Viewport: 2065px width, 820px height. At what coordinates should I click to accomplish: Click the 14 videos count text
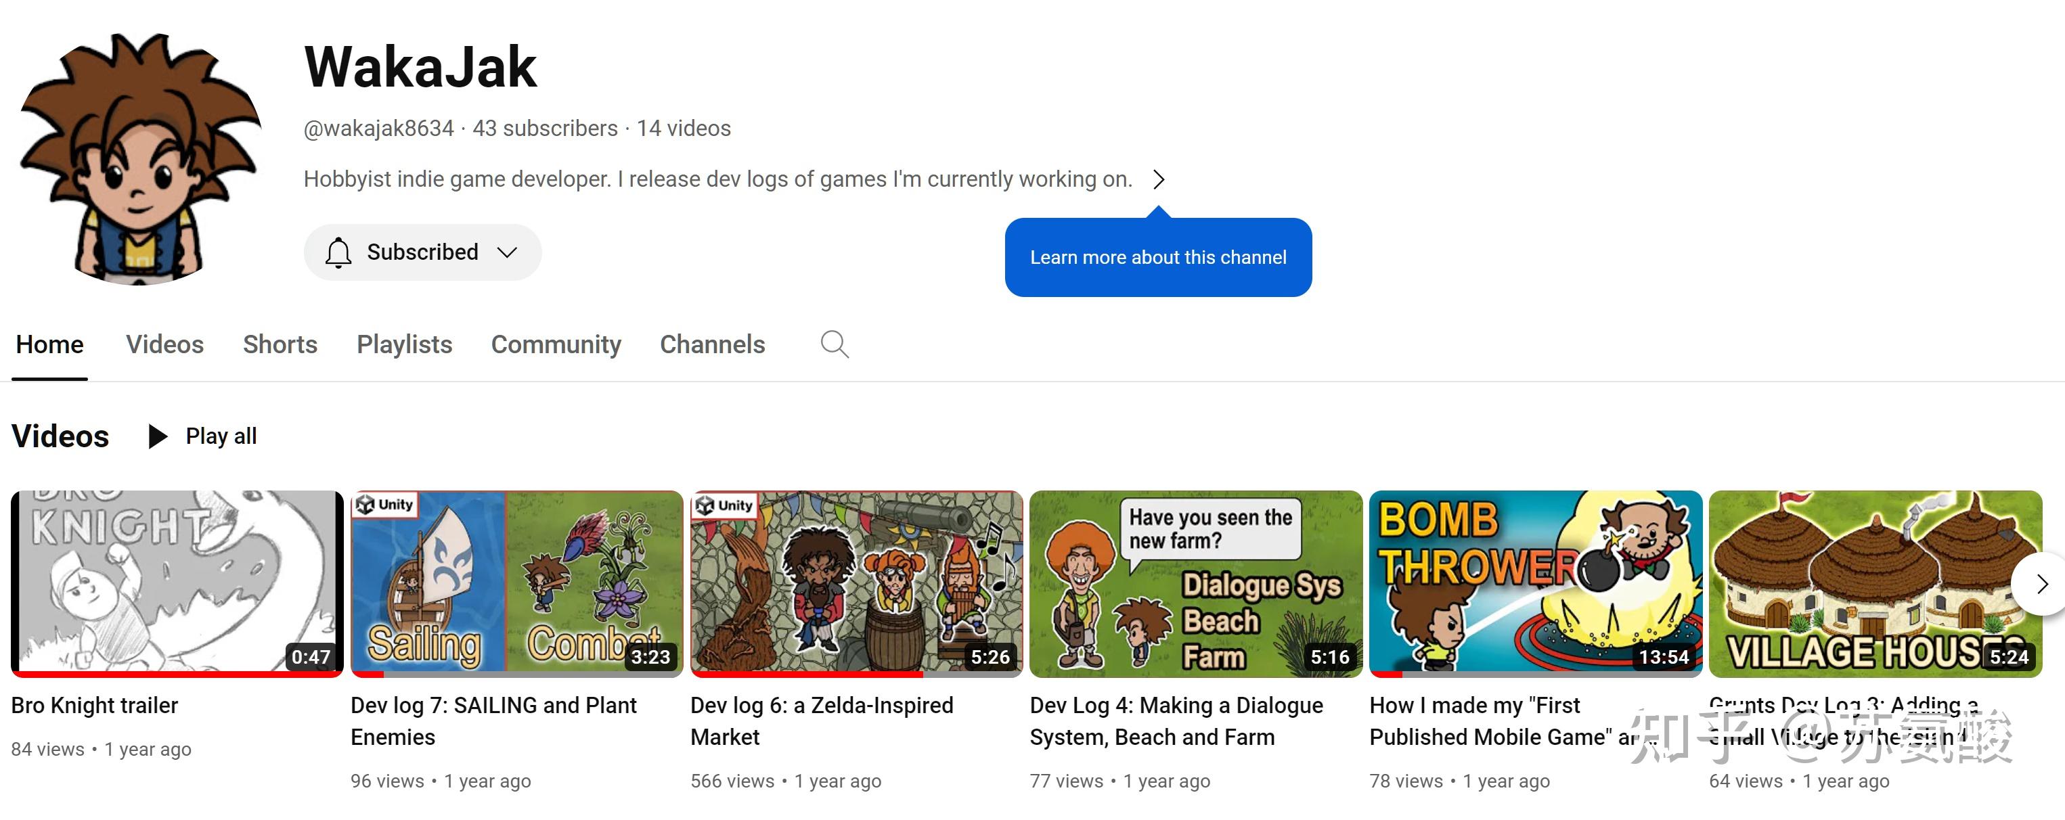click(x=684, y=129)
